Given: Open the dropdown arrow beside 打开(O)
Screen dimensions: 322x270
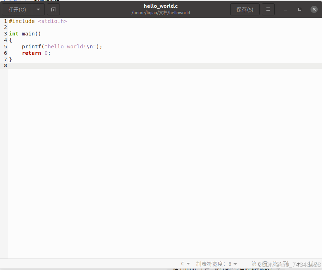Looking at the screenshot, I should pos(38,9).
